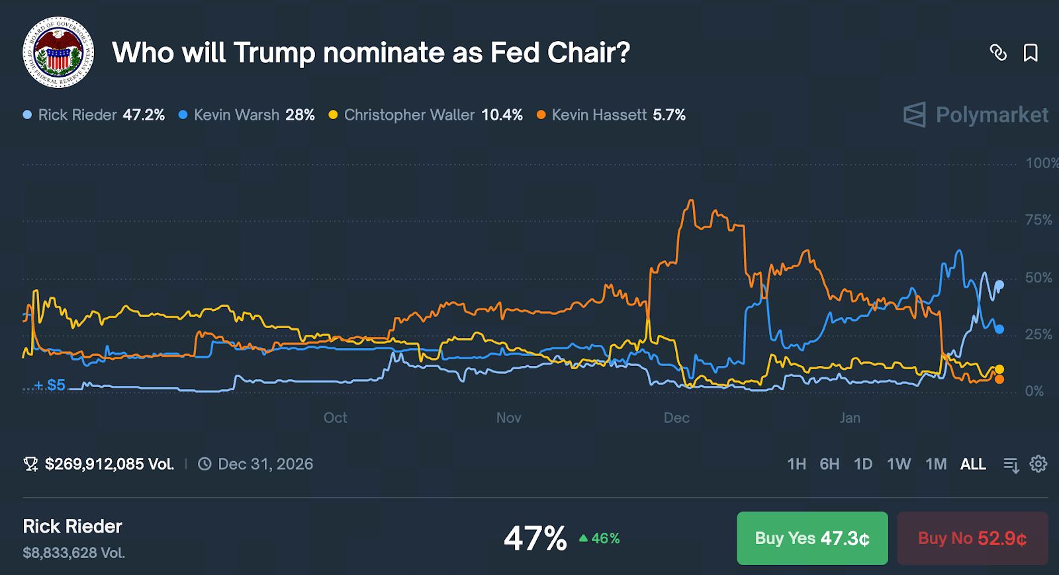
Task: Click the Federal Reserve seal logo
Action: pos(58,53)
